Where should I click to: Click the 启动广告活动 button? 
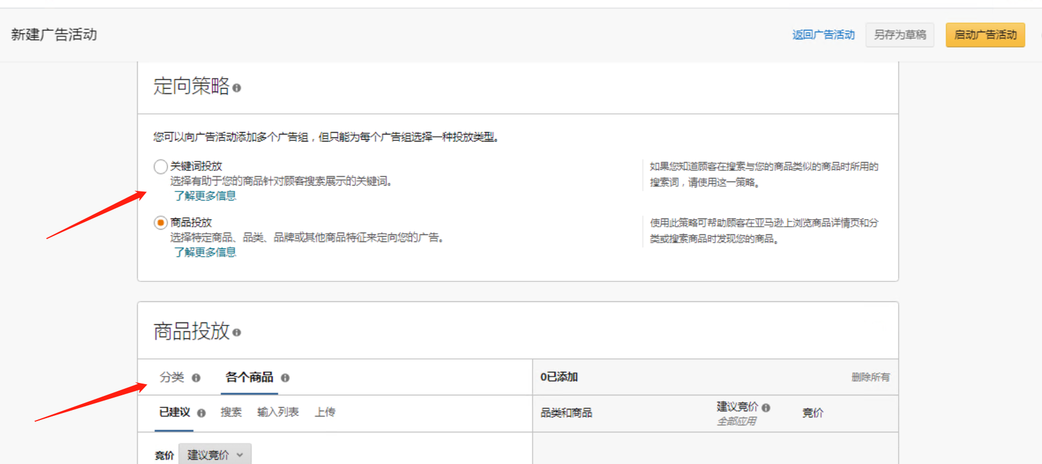coord(985,35)
